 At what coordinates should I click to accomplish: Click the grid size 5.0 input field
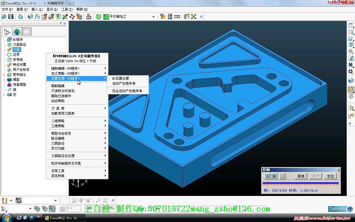(x=74, y=209)
